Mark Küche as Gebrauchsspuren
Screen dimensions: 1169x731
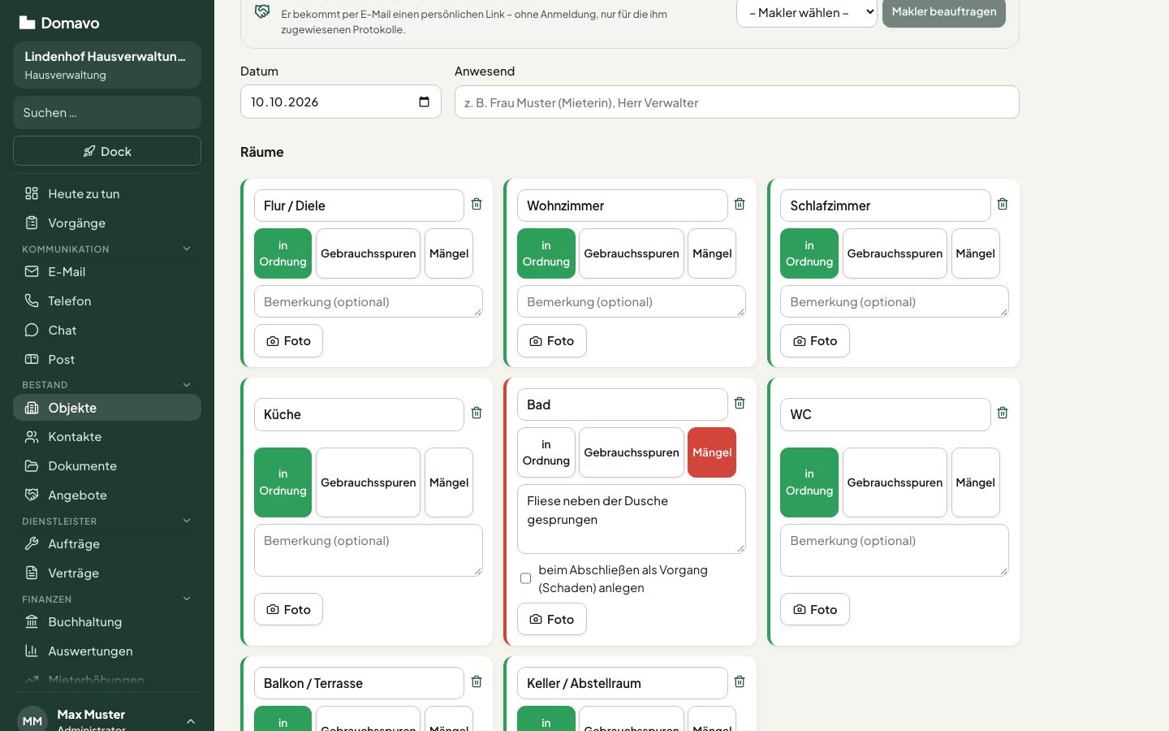tap(368, 482)
